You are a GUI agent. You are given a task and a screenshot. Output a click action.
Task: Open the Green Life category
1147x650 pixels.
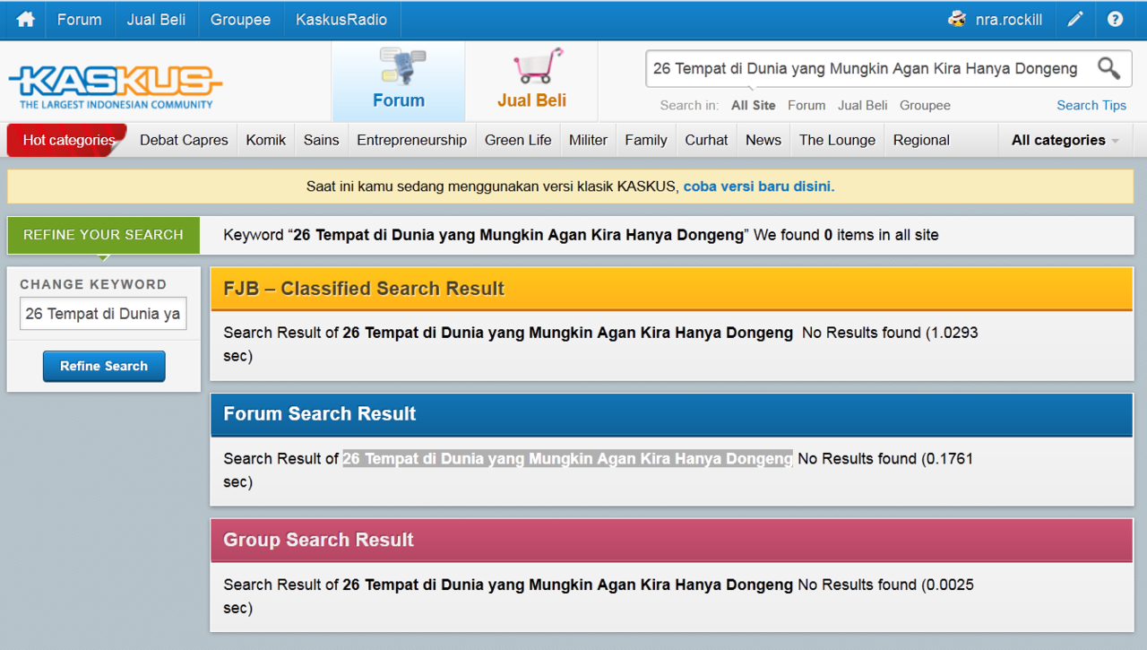click(x=518, y=140)
